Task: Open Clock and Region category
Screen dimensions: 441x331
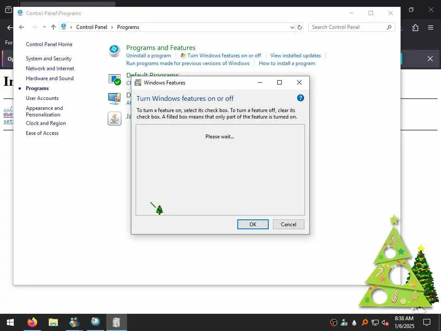Action: click(46, 123)
